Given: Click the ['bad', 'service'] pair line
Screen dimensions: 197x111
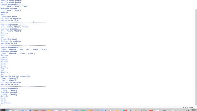Looking at the screenshot, I should (x=9, y=78).
